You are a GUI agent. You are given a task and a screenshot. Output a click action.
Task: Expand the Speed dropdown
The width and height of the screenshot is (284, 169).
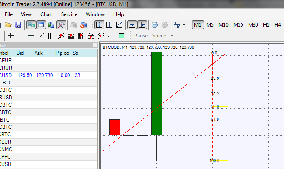tap(172, 36)
